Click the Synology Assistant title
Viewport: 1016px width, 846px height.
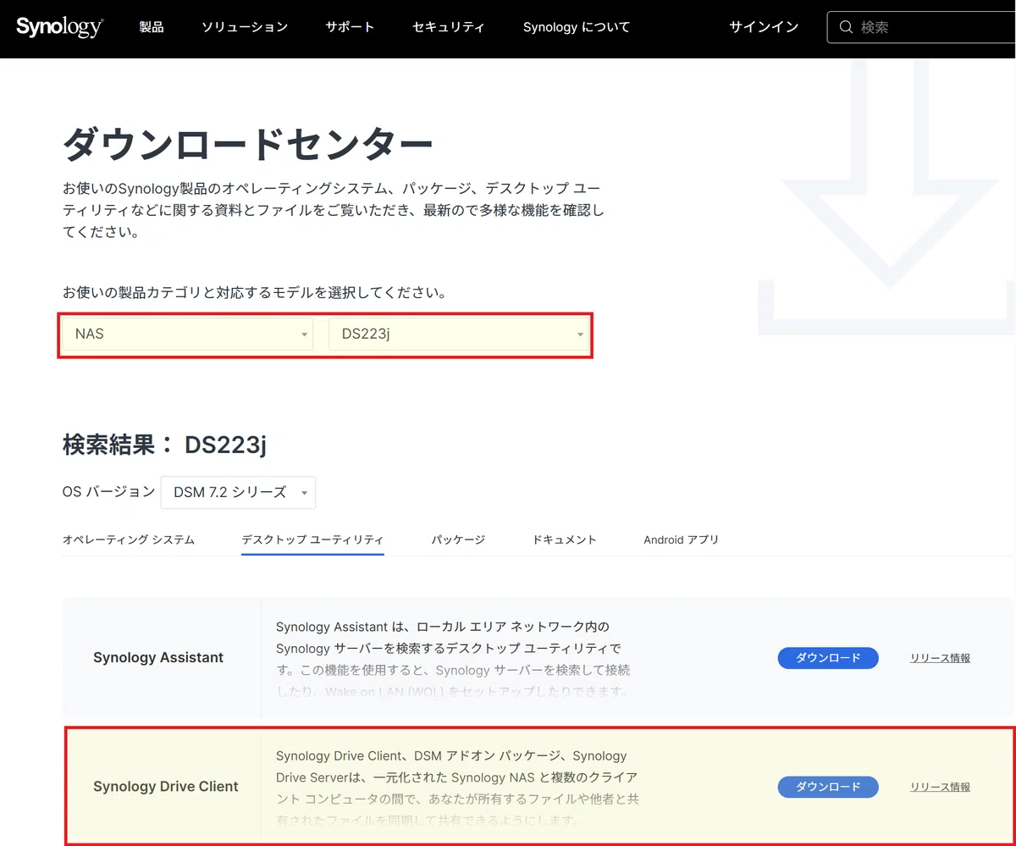pos(158,657)
